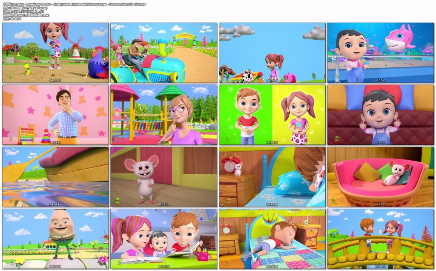Image resolution: width=436 pixels, height=271 pixels.
Task: Open the three kids reading book thumbnail
Action: click(x=164, y=239)
